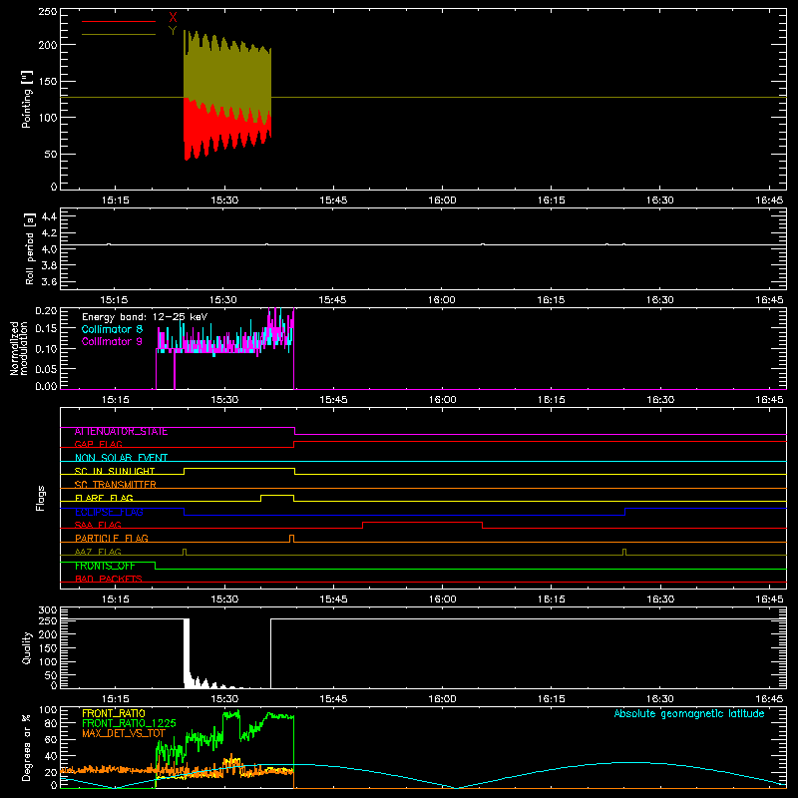Click the '15:15' time label under the Roll period plot
Viewport: 798px width, 798px height.
(x=114, y=300)
